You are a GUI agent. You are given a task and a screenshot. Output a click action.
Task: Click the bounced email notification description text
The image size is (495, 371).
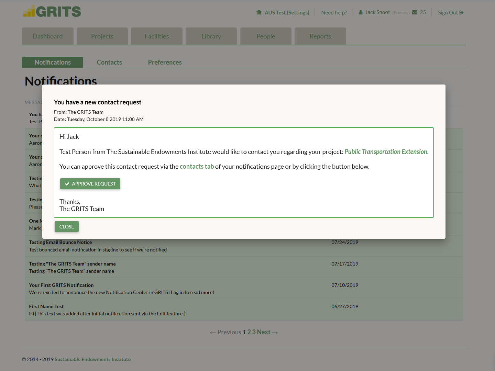click(x=98, y=250)
